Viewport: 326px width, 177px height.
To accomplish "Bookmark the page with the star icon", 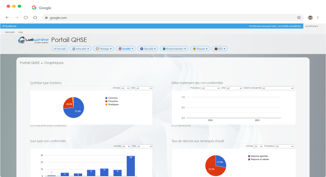I will click(x=299, y=17).
